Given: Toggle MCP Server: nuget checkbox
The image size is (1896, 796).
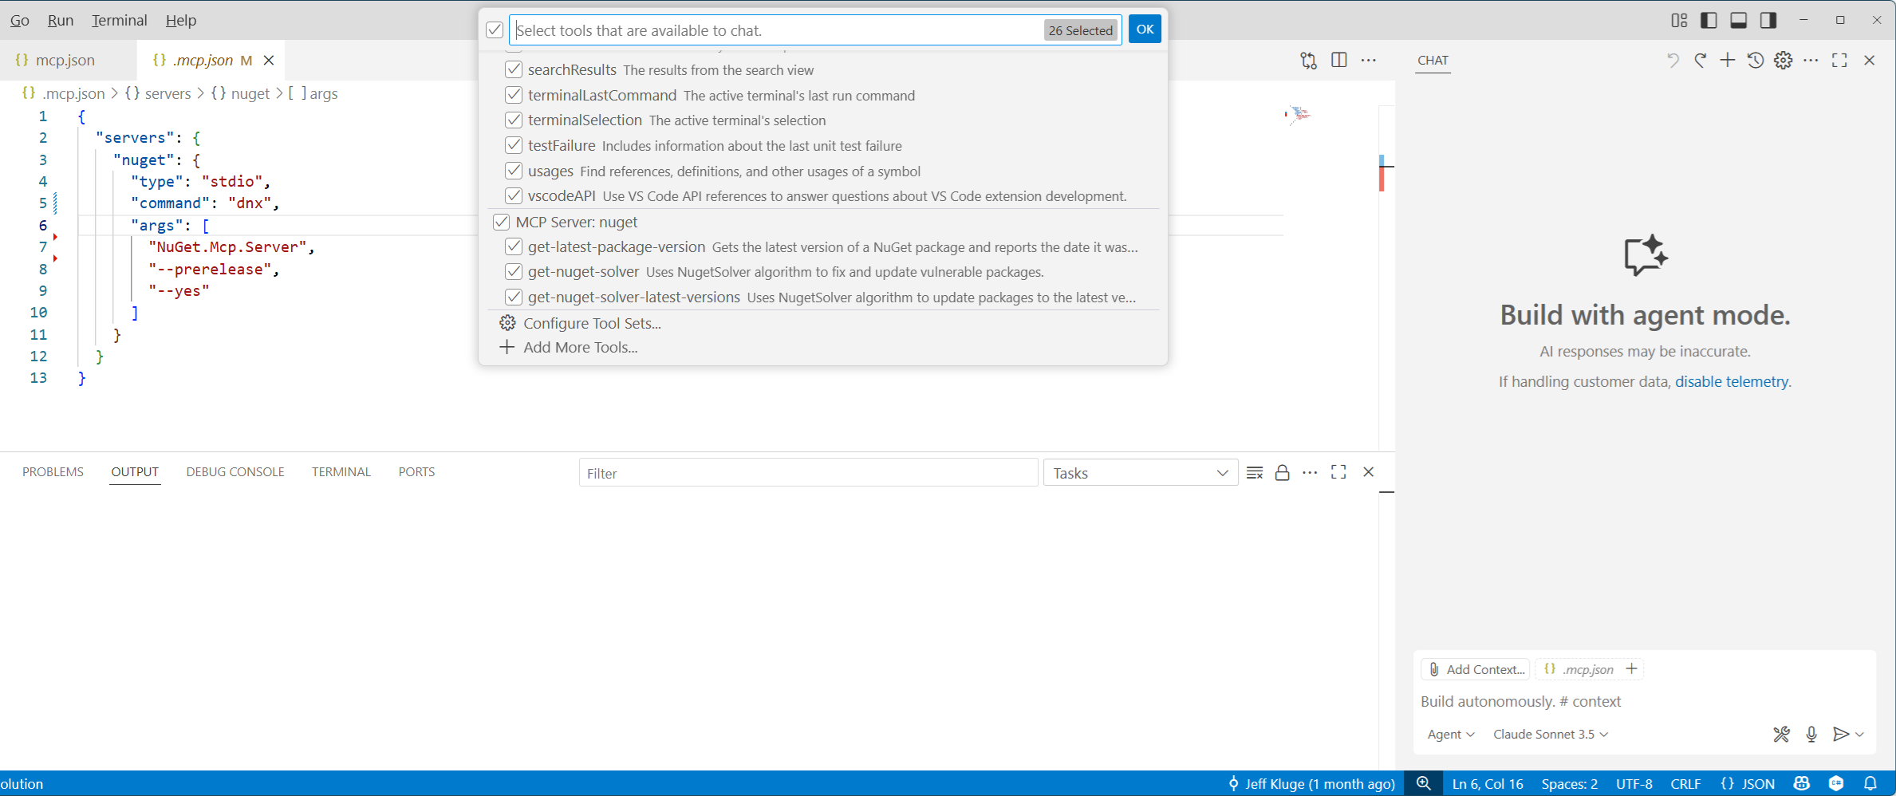Looking at the screenshot, I should (x=501, y=222).
